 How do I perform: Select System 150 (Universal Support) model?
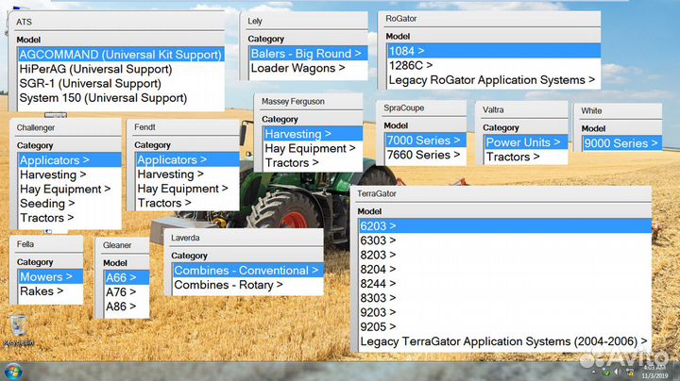coord(90,98)
